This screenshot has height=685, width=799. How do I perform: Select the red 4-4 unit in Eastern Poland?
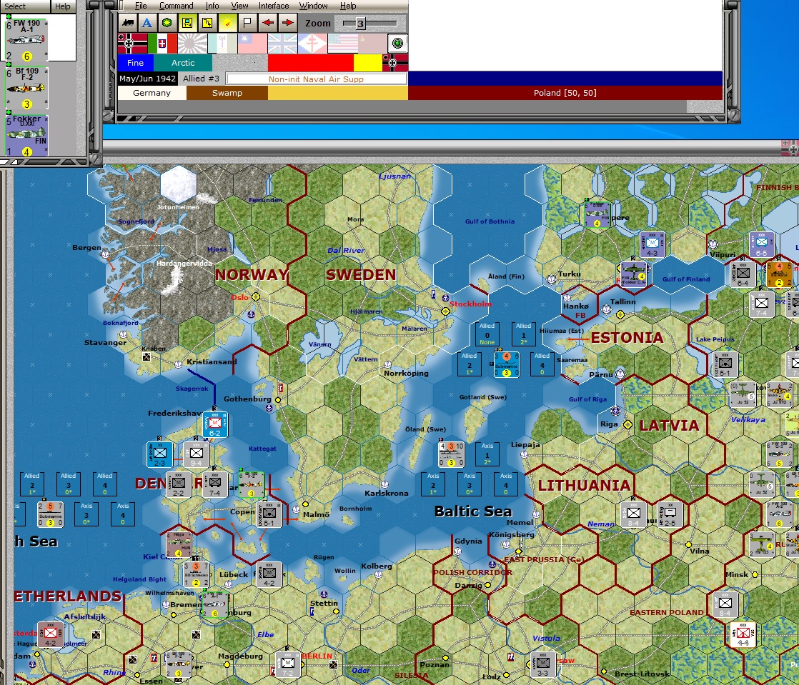[x=743, y=634]
